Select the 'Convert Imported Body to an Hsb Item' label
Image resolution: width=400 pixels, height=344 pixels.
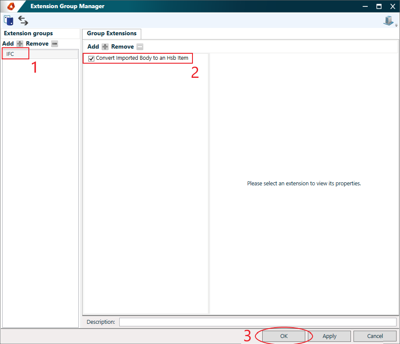tap(142, 58)
